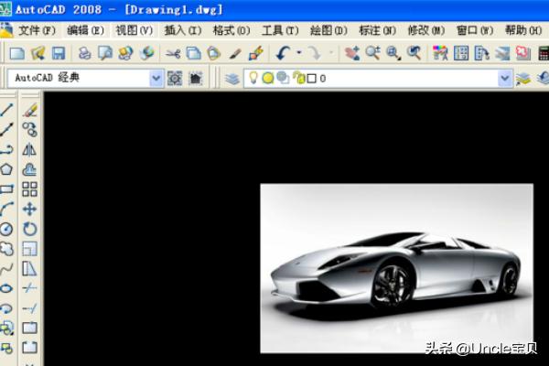Select the Erase tool in the modify toolbar

[x=30, y=110]
